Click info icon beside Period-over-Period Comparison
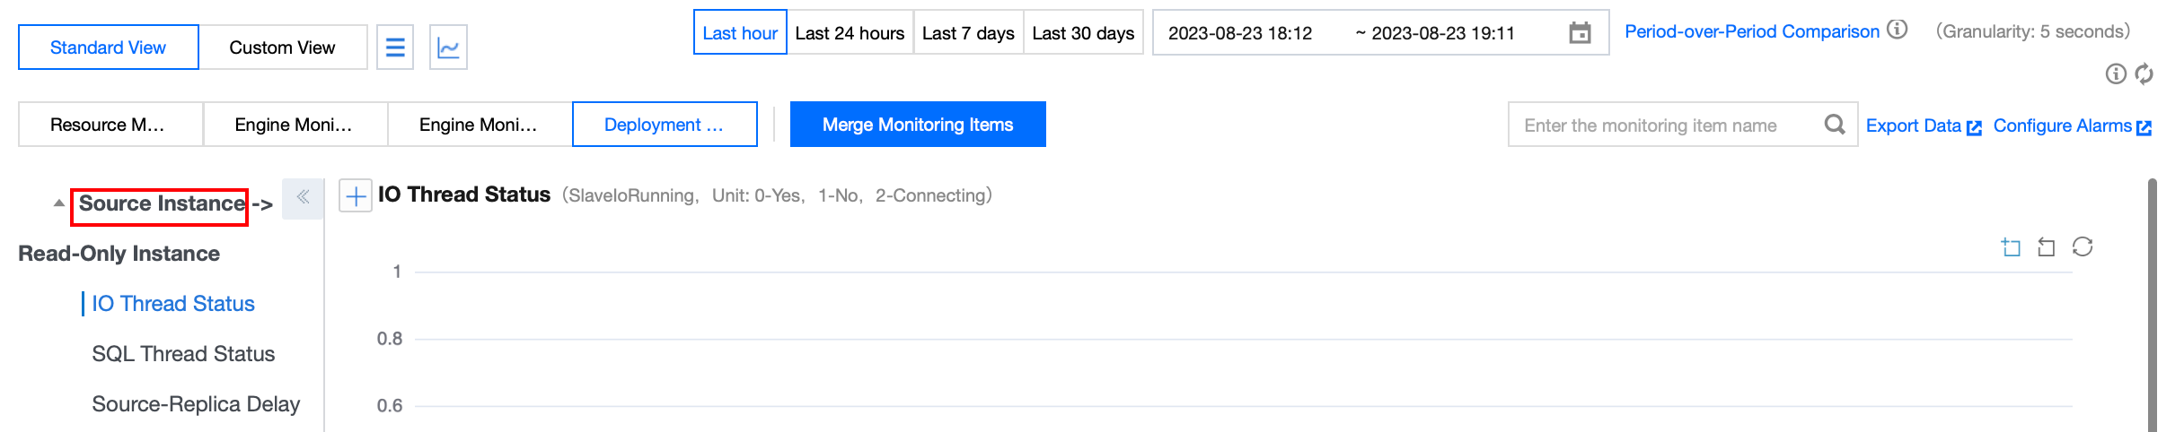Image resolution: width=2184 pixels, height=432 pixels. 1898,30
